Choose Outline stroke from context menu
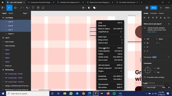The image size is (172, 96). click(x=110, y=57)
